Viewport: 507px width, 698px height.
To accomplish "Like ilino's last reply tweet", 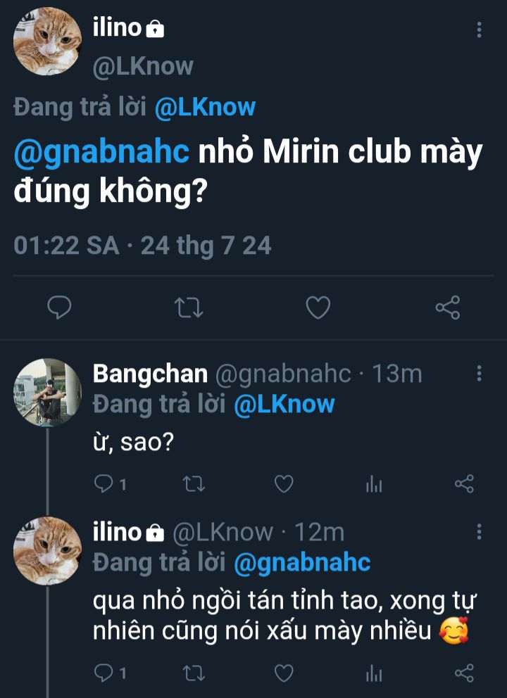I will tap(283, 673).
